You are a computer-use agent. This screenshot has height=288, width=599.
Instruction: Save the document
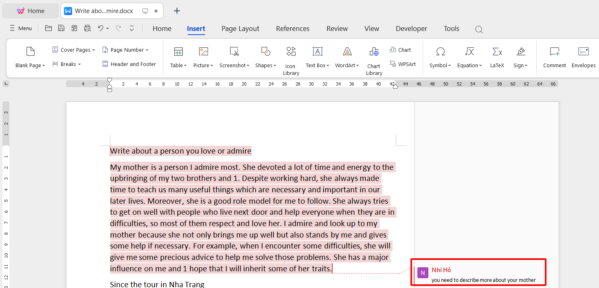61,28
